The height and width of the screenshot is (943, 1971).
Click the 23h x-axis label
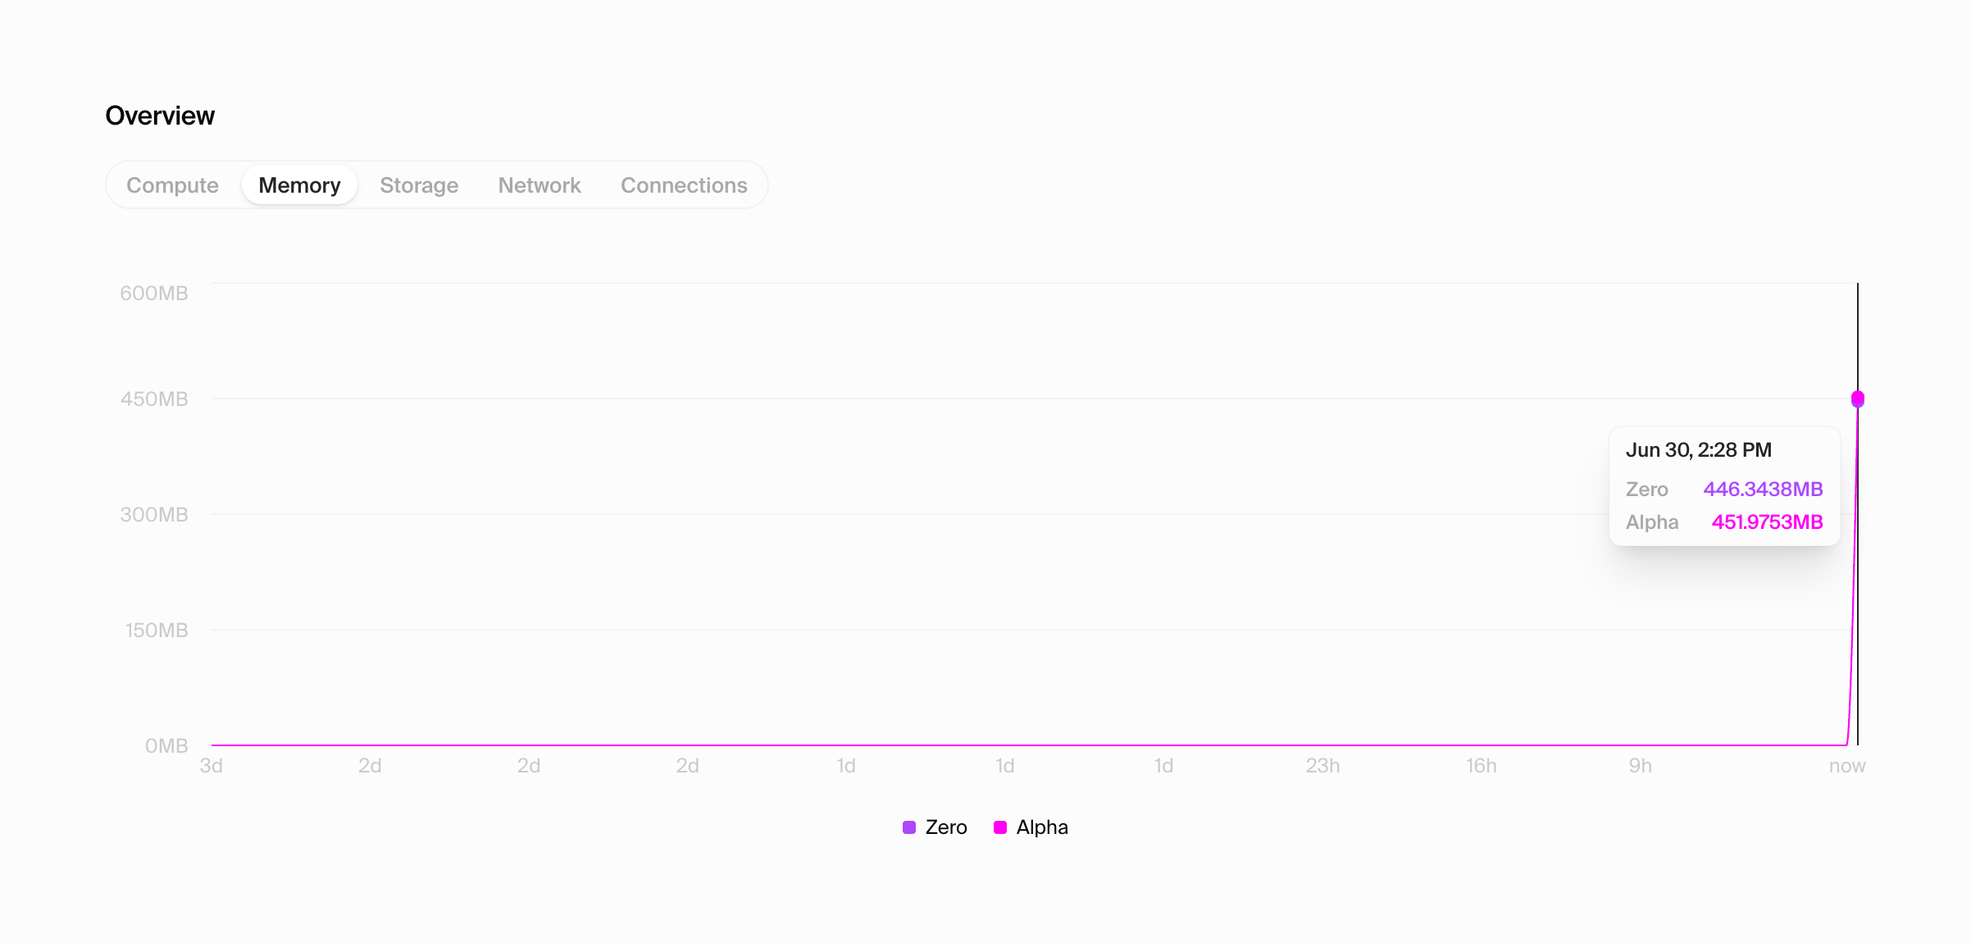[x=1322, y=766]
